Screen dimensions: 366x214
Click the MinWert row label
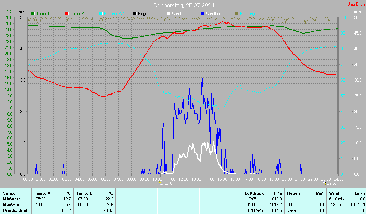11,199
